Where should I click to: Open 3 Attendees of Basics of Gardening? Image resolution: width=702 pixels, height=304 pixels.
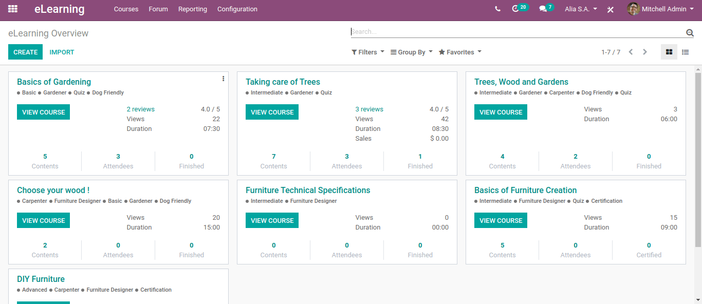point(118,161)
